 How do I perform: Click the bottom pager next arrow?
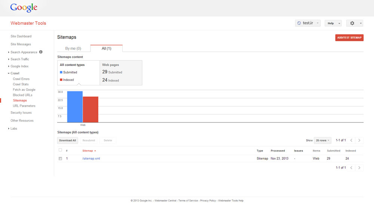coord(359,168)
